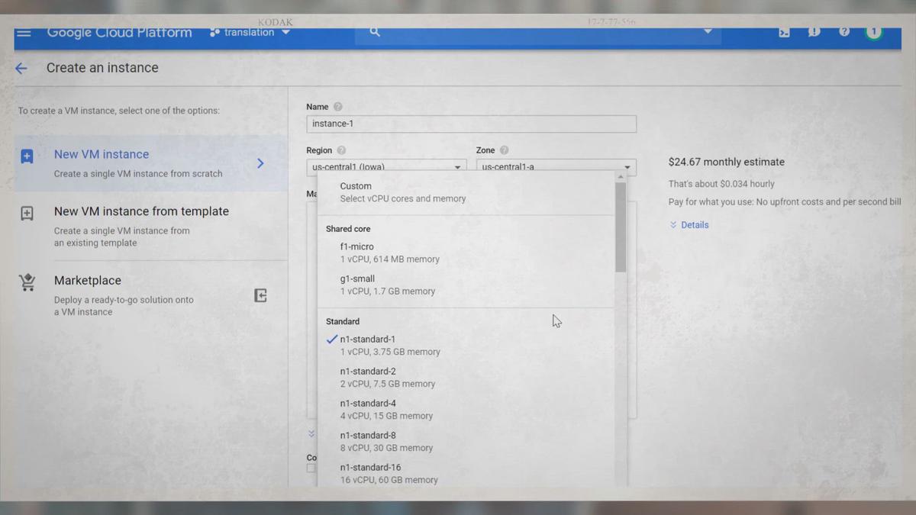Open the Help question mark icon

pos(843,32)
